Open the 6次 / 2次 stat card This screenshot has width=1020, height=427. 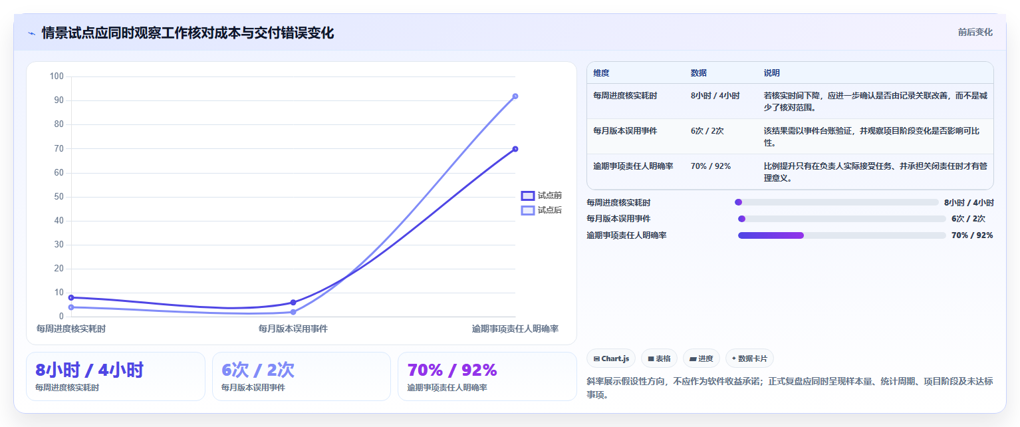pos(301,376)
